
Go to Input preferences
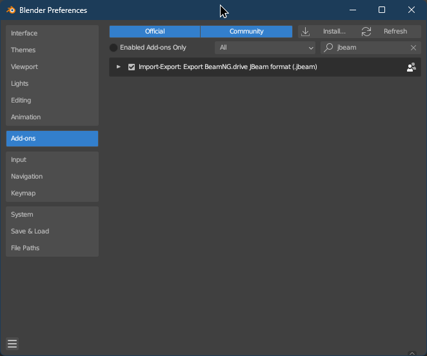(x=52, y=159)
